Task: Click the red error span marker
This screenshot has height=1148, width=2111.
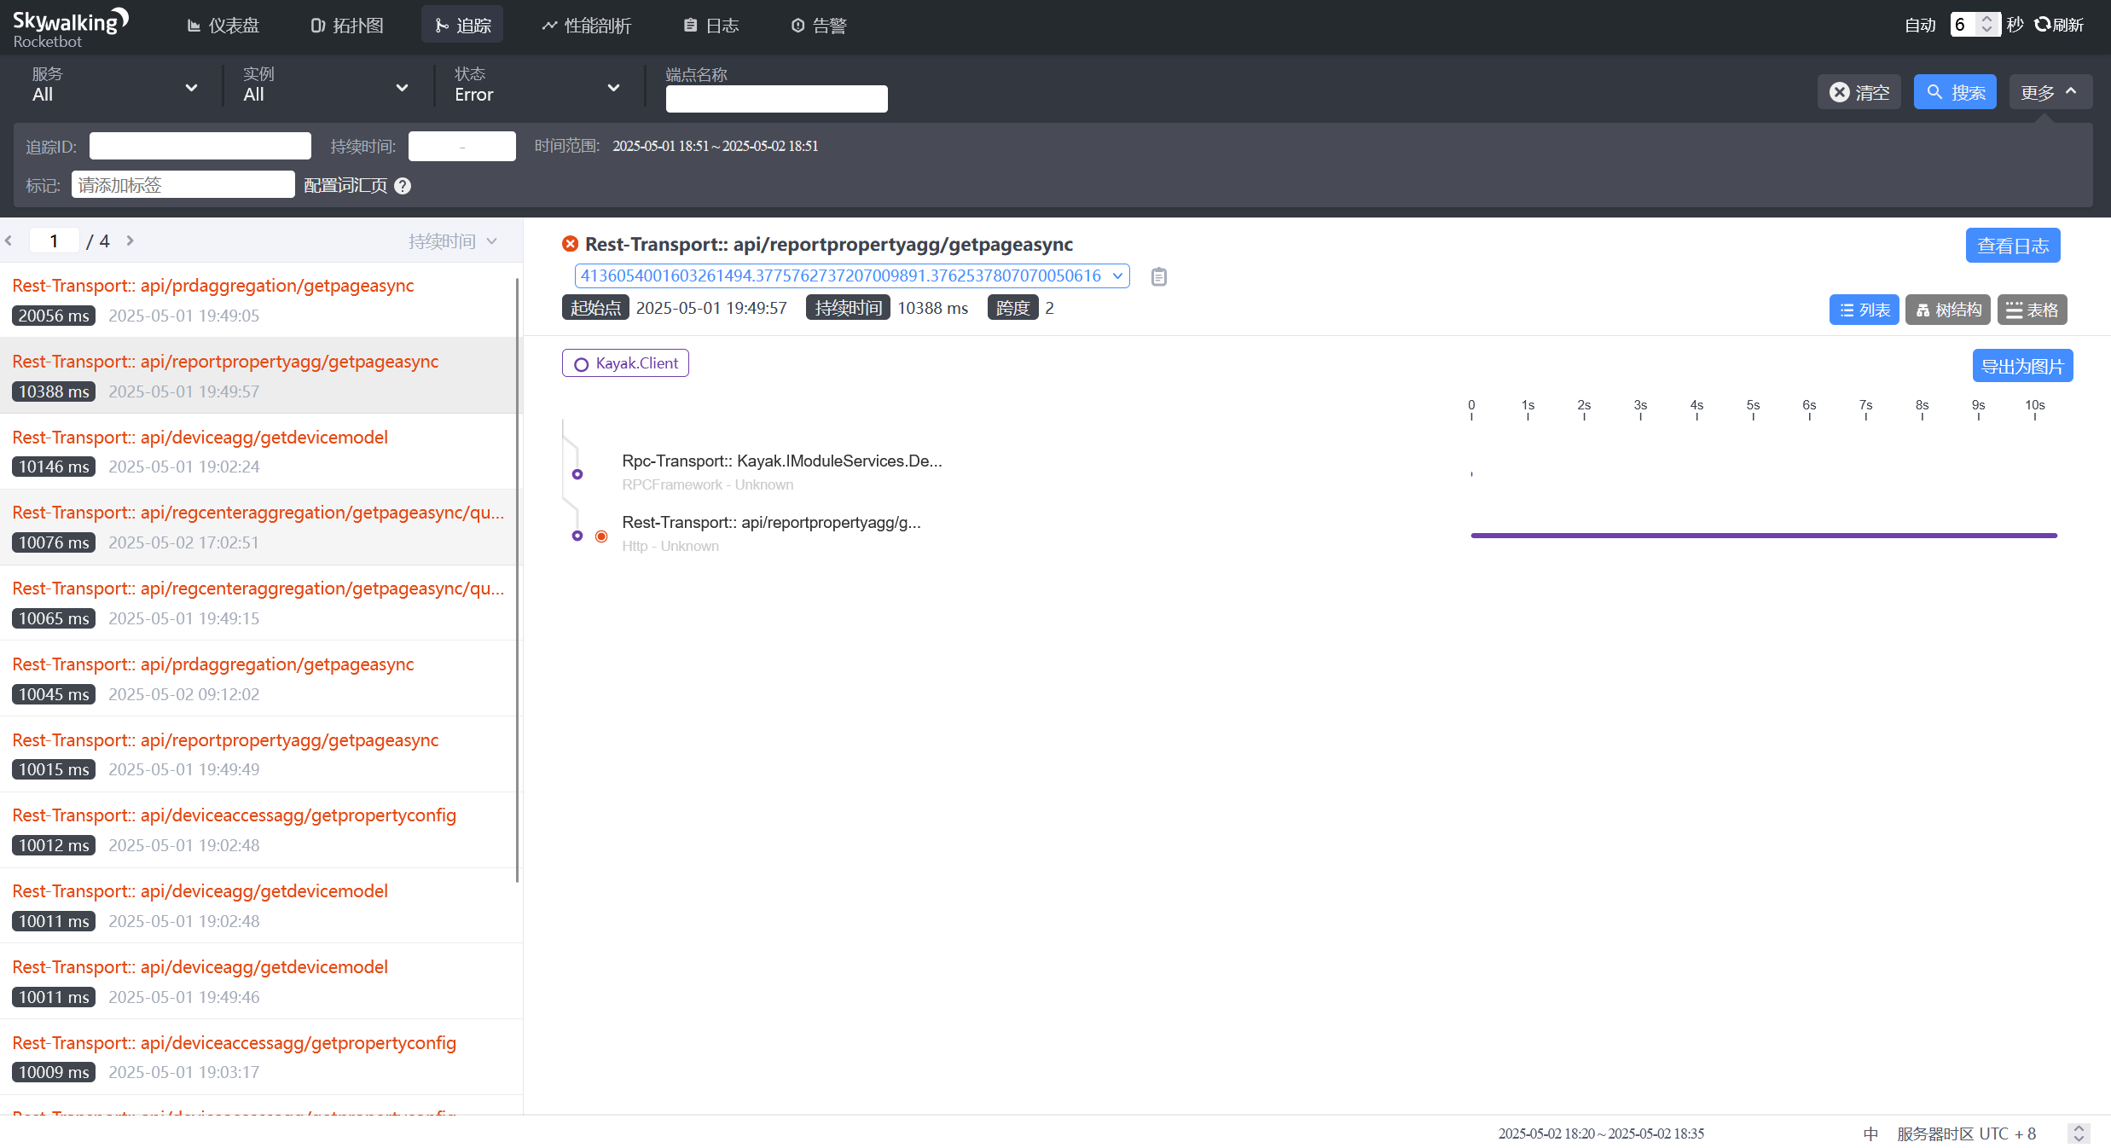Action: (601, 536)
